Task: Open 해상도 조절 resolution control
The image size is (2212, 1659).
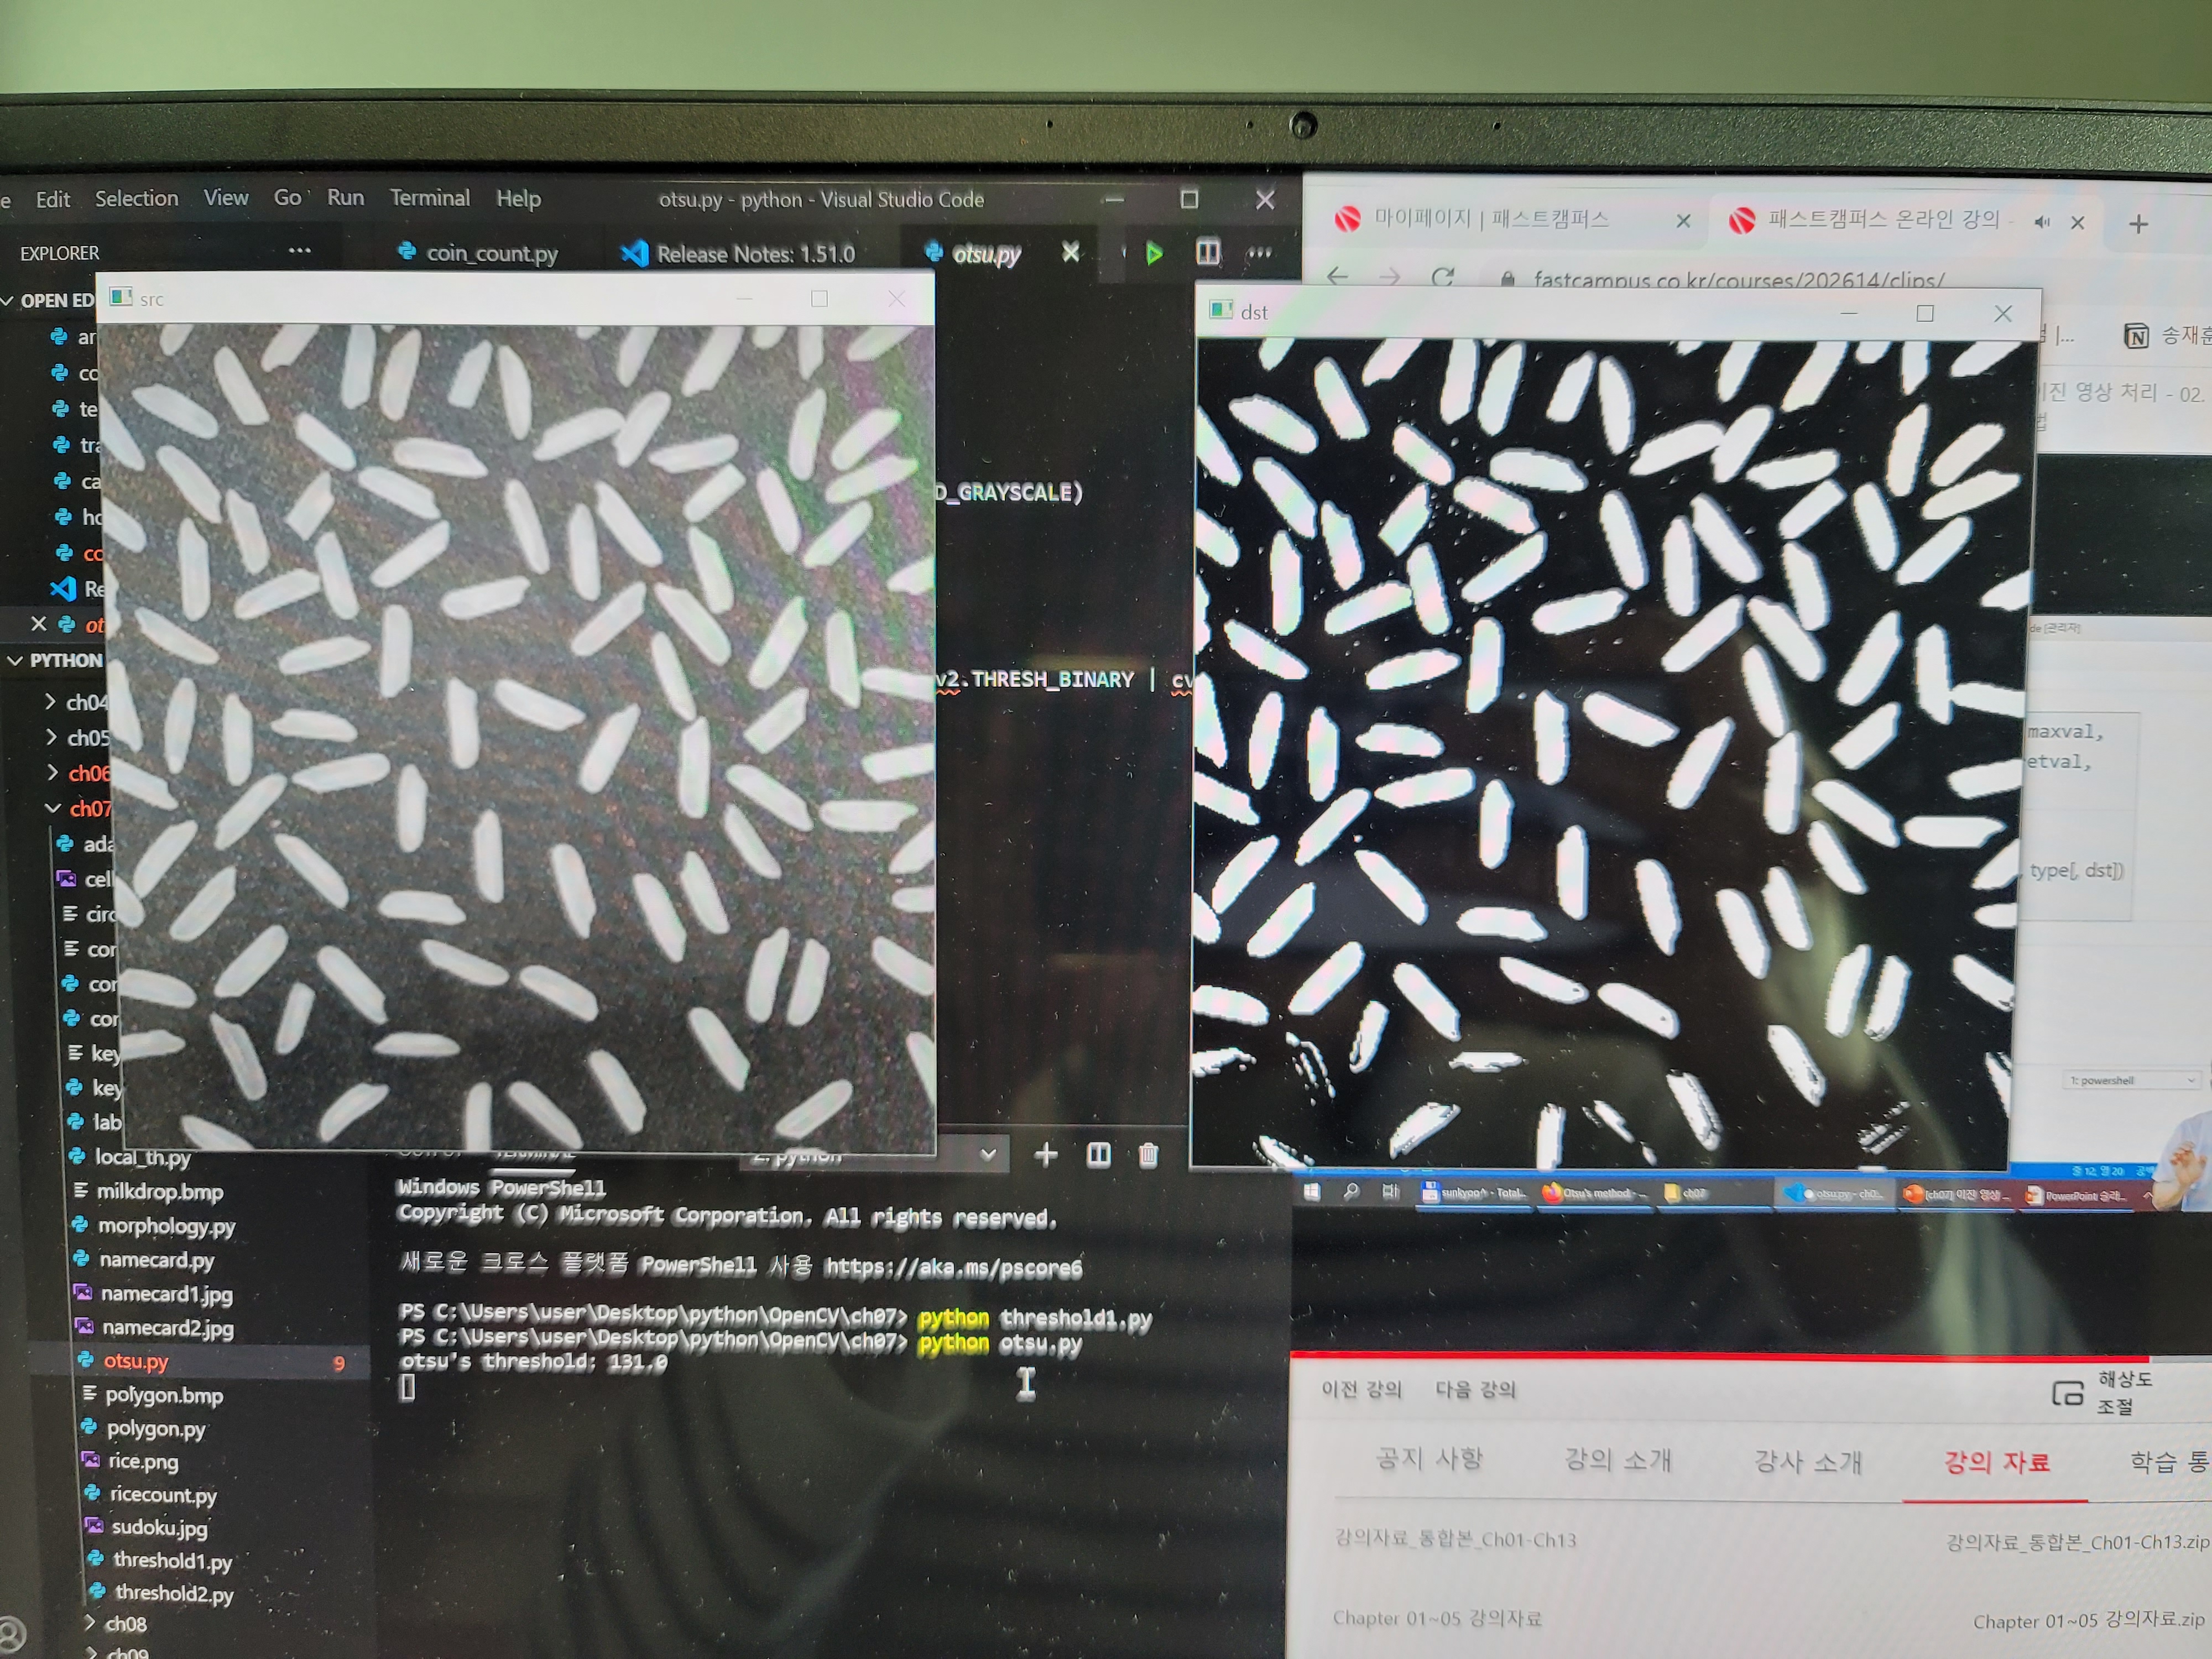Action: point(2102,1393)
